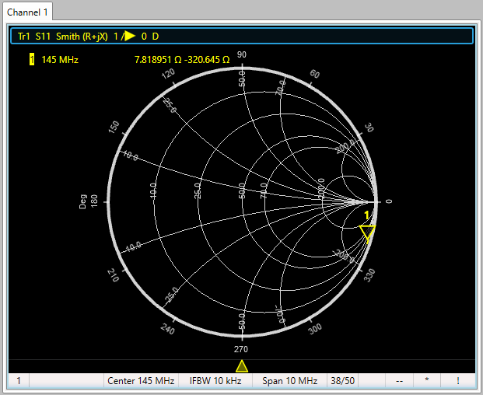Image resolution: width=483 pixels, height=395 pixels.
Task: Open the Smith (R+jX) format selector
Action: tap(81, 37)
